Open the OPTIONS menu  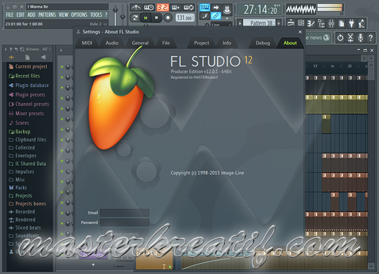pyautogui.click(x=79, y=15)
